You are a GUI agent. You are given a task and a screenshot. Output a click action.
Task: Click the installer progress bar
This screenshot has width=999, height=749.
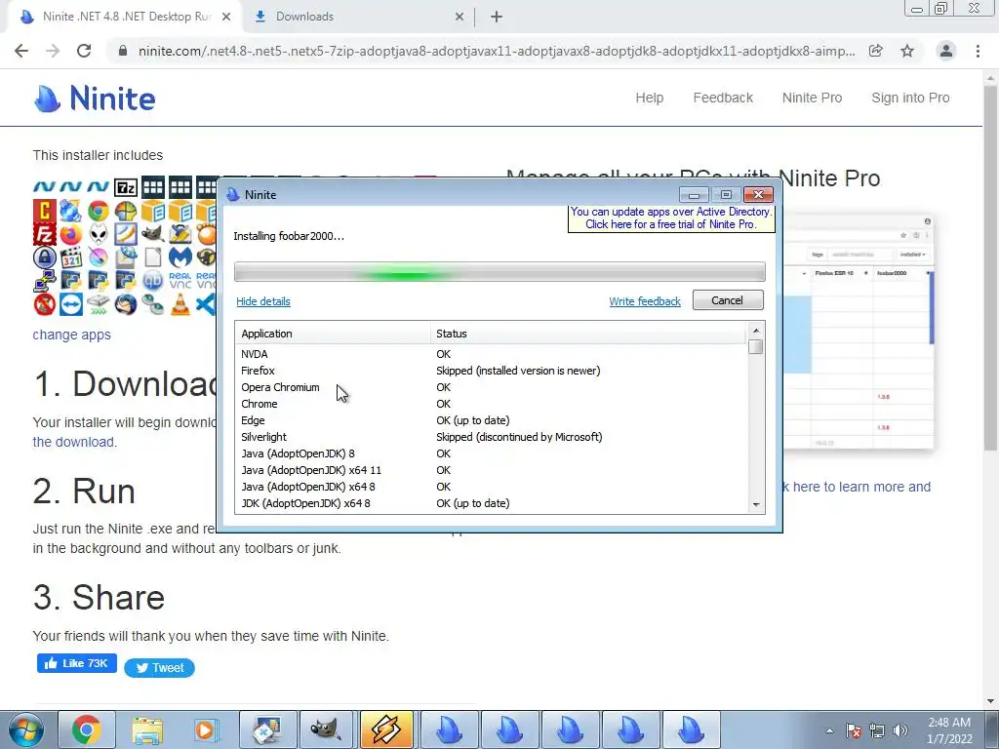(x=499, y=272)
